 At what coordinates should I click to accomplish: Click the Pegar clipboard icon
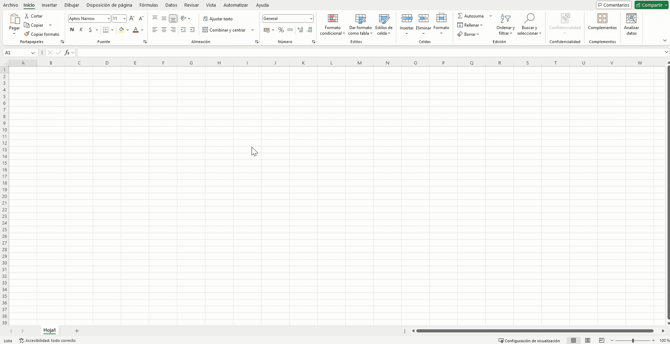[14, 19]
